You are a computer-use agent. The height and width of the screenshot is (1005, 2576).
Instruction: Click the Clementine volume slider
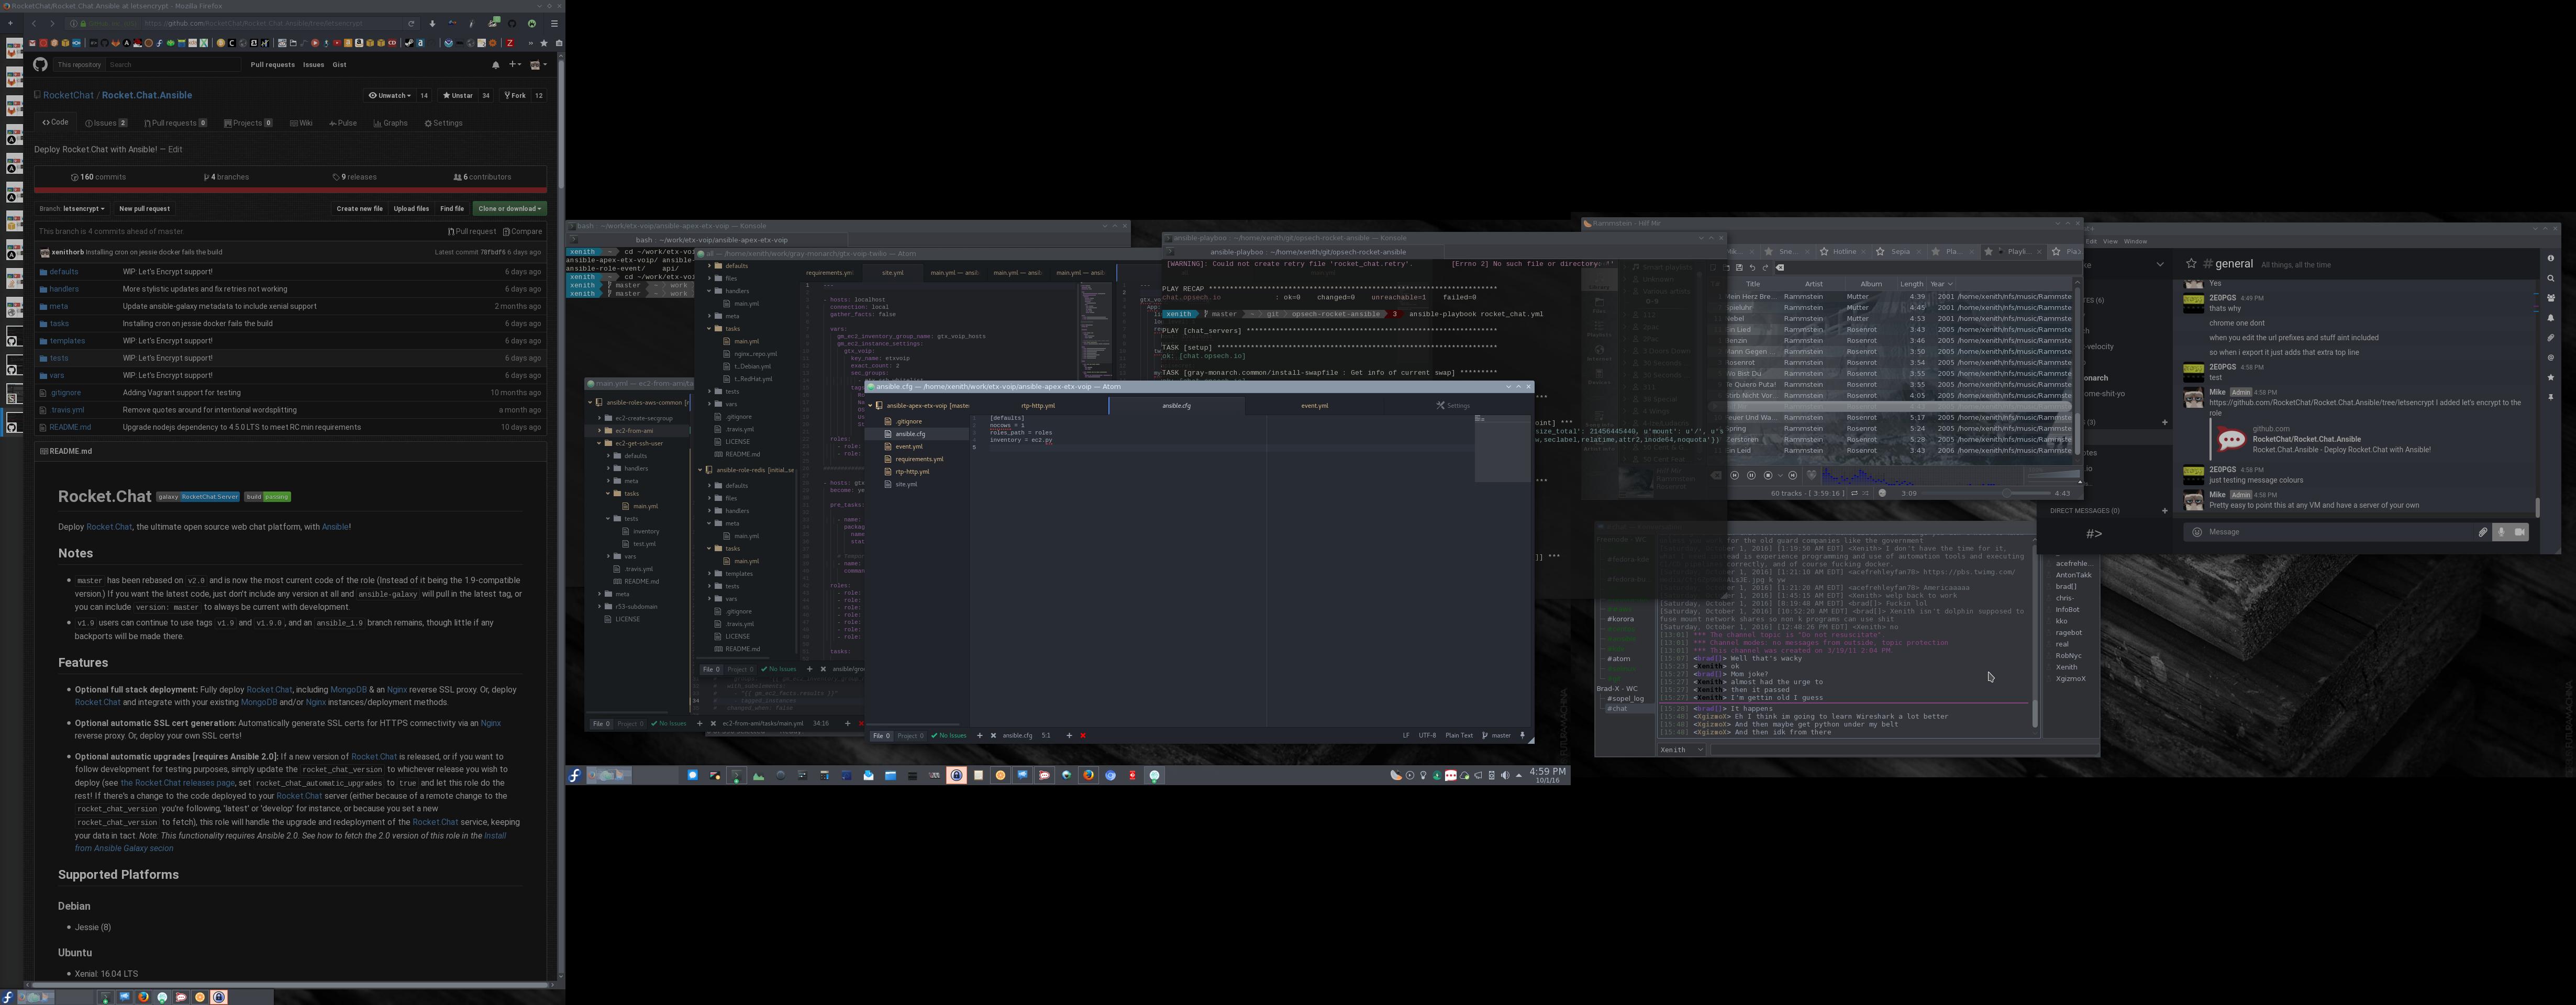pos(2054,475)
